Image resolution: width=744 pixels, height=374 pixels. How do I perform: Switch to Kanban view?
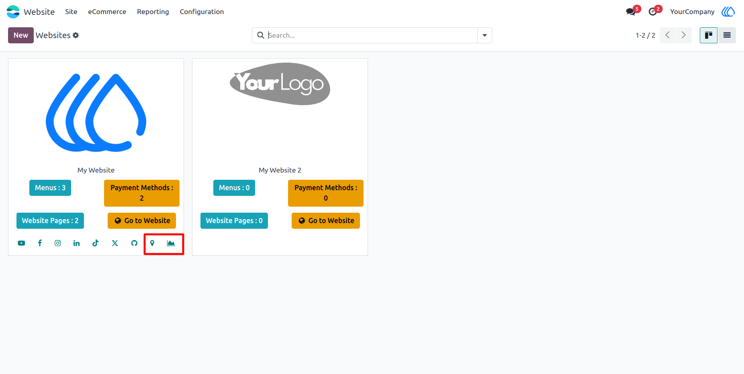[x=709, y=35]
